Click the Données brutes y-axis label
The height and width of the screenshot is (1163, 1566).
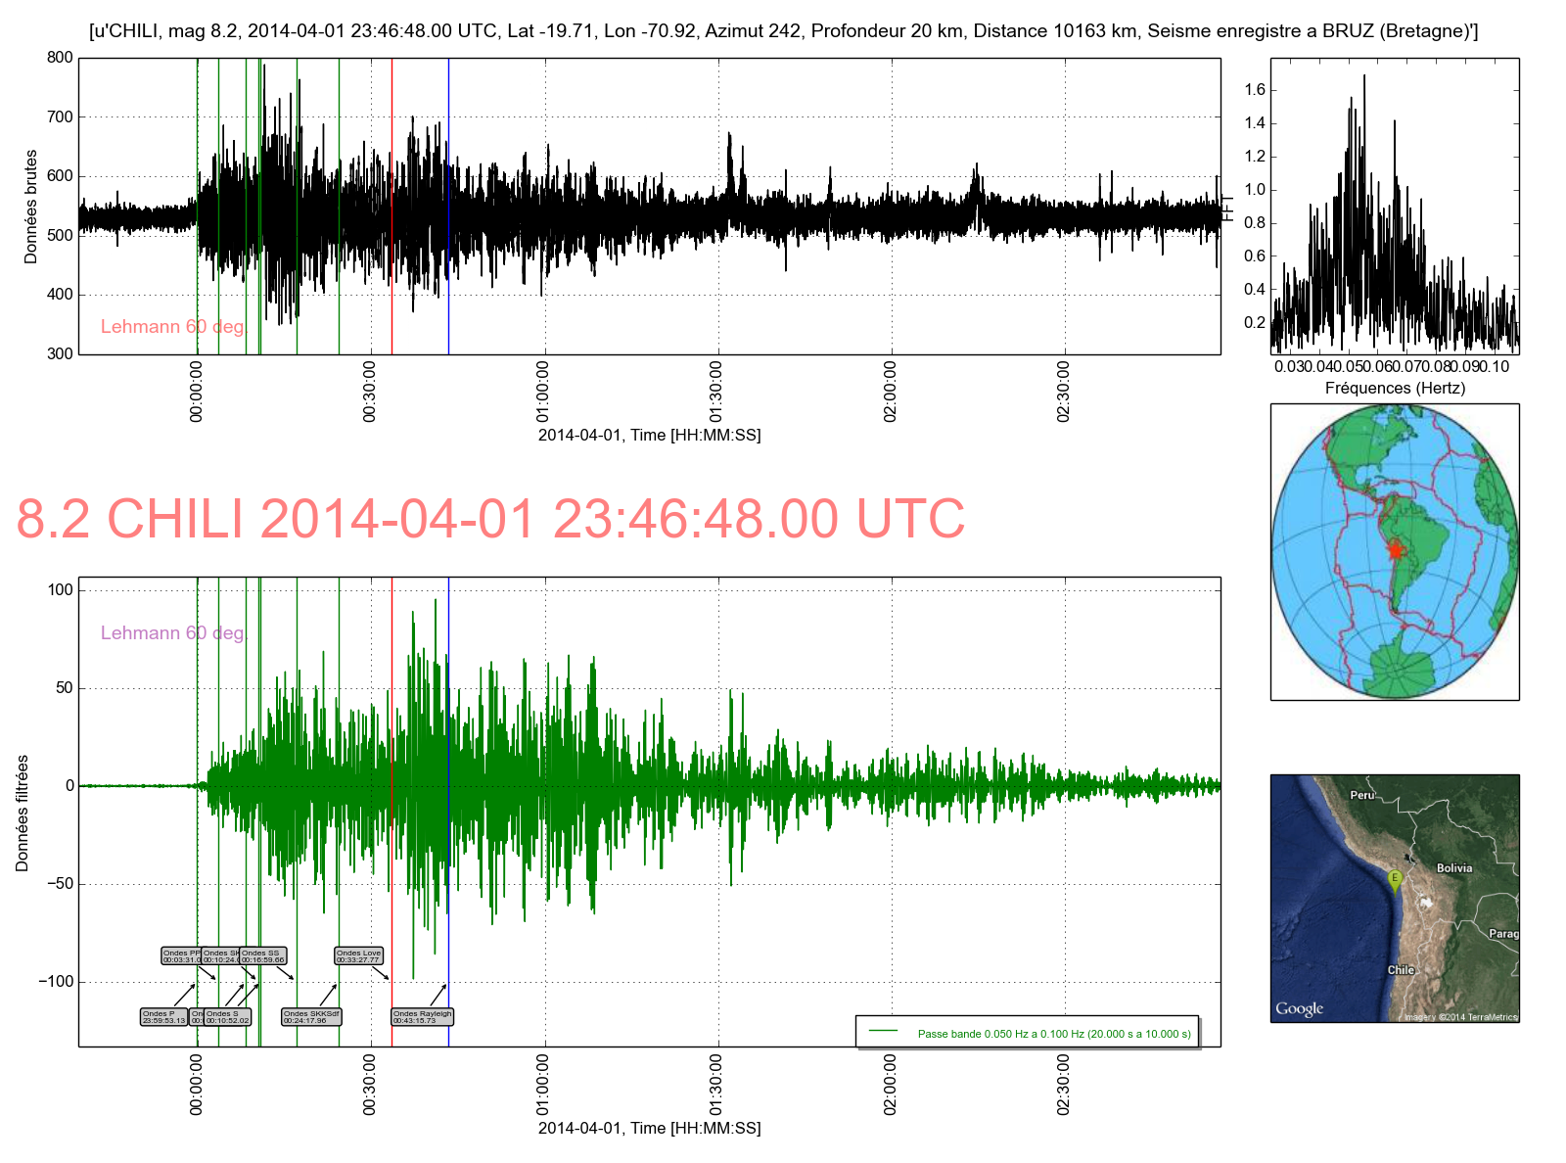coord(31,207)
